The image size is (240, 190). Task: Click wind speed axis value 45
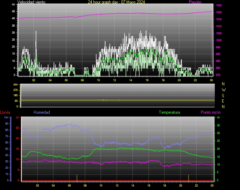click(13, 11)
